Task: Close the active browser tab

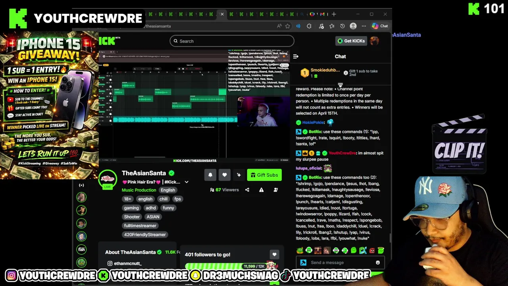Action: pos(222,14)
